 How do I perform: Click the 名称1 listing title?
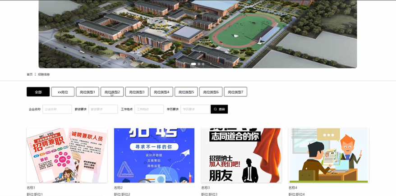tap(31, 188)
